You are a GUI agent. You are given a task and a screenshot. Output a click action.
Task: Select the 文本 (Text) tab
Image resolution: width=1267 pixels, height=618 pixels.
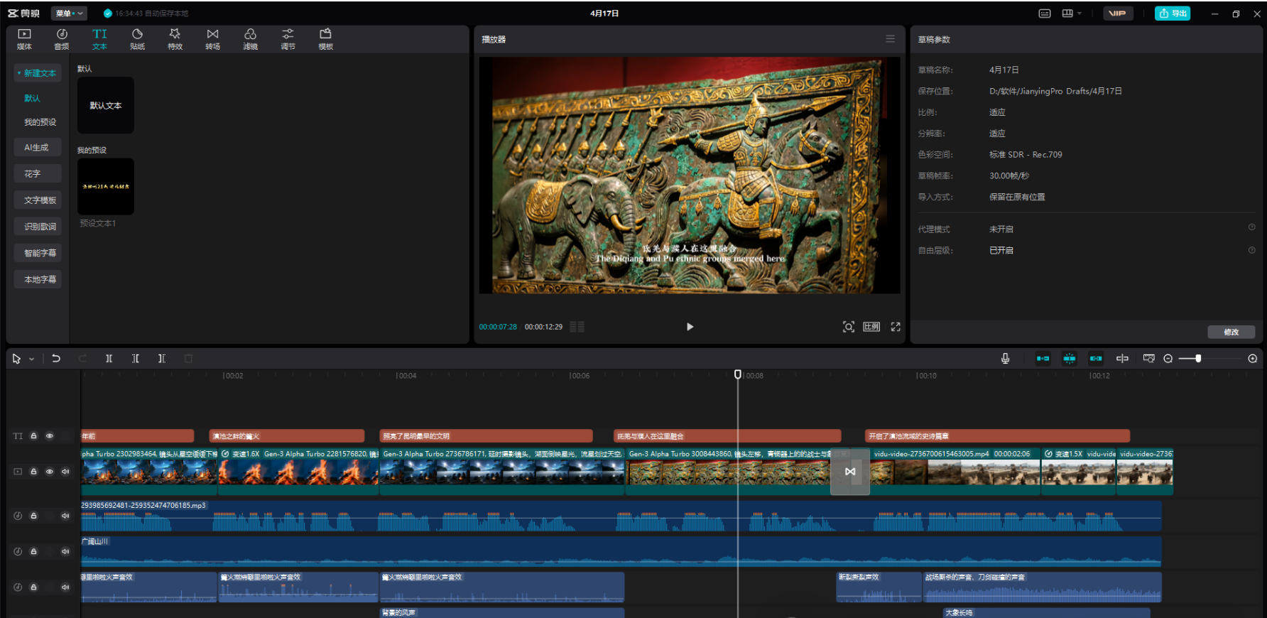click(99, 39)
